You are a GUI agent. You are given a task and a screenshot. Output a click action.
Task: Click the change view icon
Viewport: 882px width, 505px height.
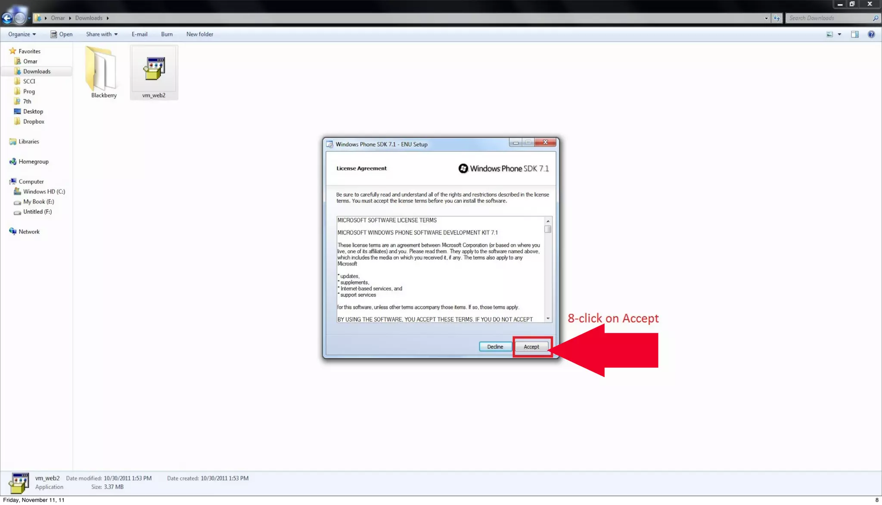pos(829,34)
